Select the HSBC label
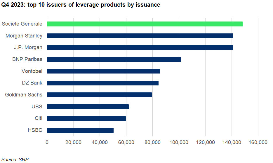The width and height of the screenshot is (273, 163). [35, 130]
